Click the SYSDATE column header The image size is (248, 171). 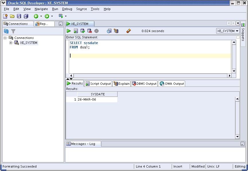97,94
